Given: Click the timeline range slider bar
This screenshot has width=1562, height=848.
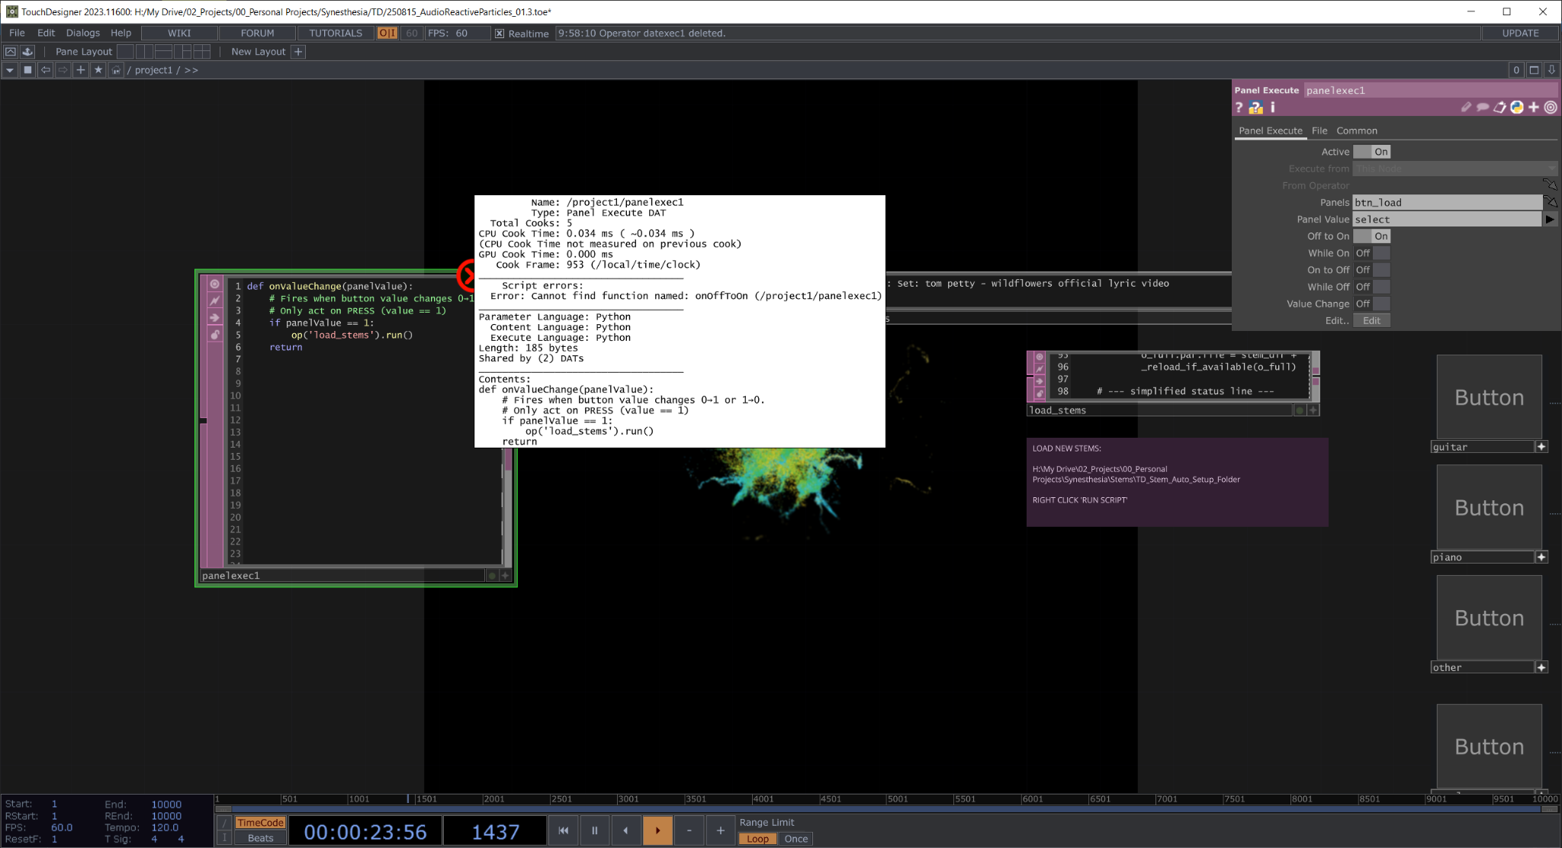Looking at the screenshot, I should pyautogui.click(x=885, y=809).
